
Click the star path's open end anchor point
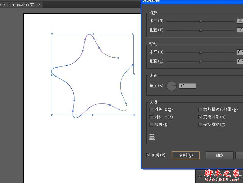[x=118, y=58]
